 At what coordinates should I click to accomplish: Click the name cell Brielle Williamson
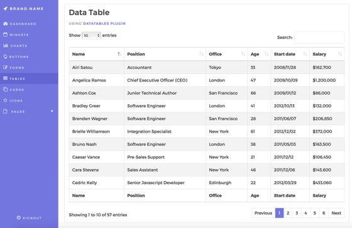click(97, 131)
